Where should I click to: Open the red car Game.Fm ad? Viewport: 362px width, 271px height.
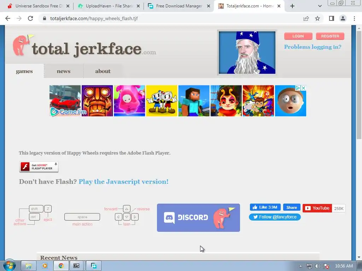[65, 101]
